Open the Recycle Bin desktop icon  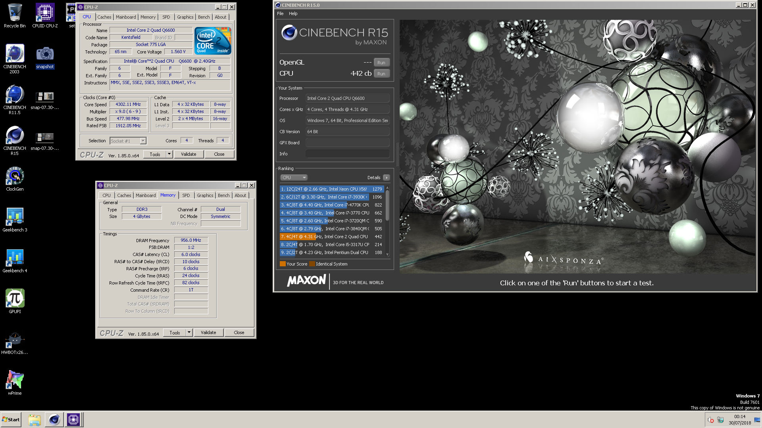(15, 16)
